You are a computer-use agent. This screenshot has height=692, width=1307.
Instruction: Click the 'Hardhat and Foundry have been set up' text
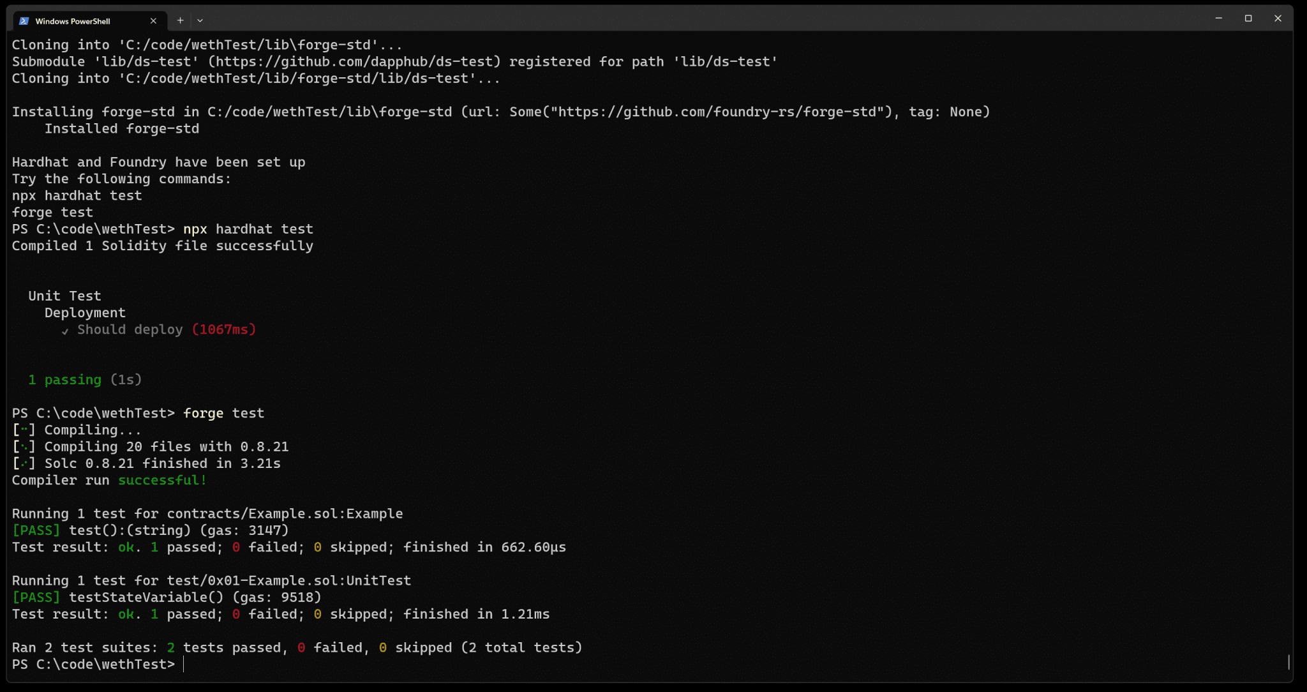click(158, 162)
